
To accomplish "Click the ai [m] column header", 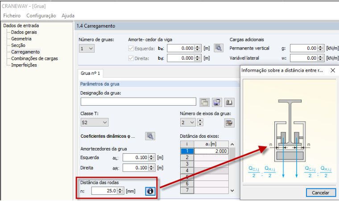I will [x=211, y=144].
